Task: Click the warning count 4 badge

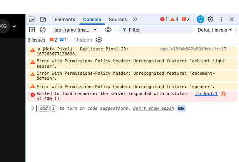Action: tap(174, 19)
